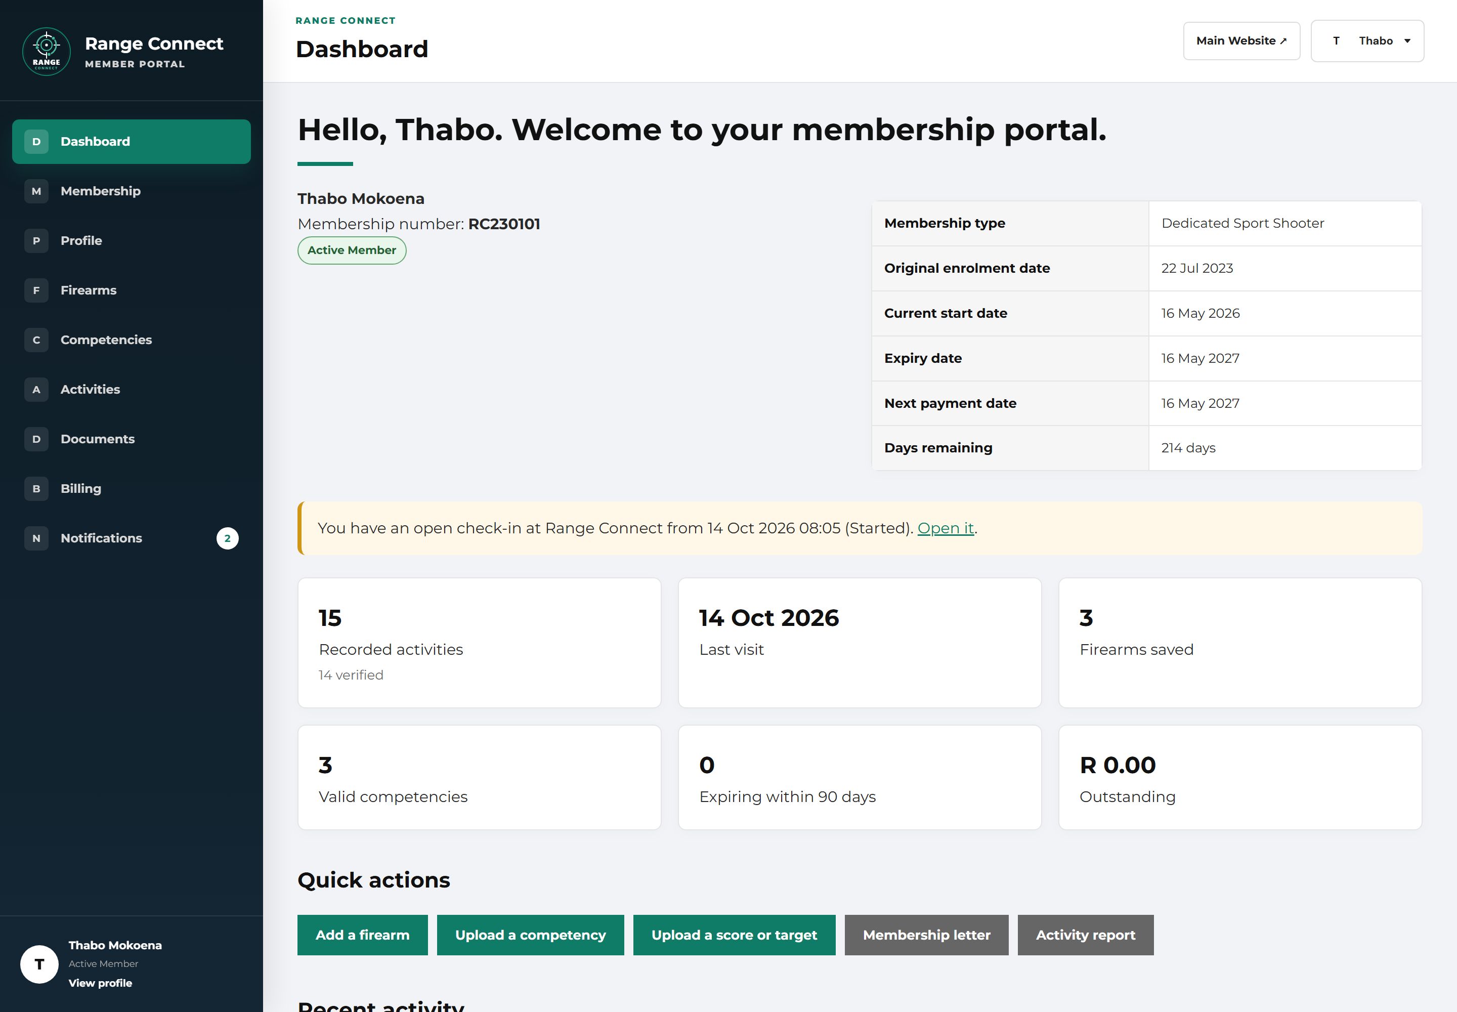Screen dimensions: 1457x1012
Task: Open Notifications from the sidebar
Action: (131, 538)
